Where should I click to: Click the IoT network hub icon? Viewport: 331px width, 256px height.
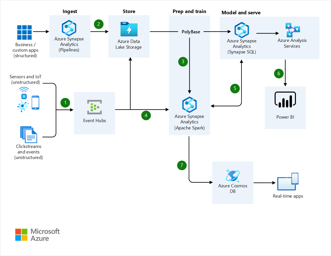click(23, 106)
